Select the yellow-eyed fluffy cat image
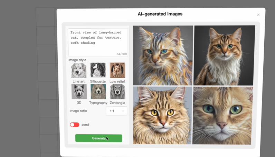275x157 pixels. coord(162,115)
